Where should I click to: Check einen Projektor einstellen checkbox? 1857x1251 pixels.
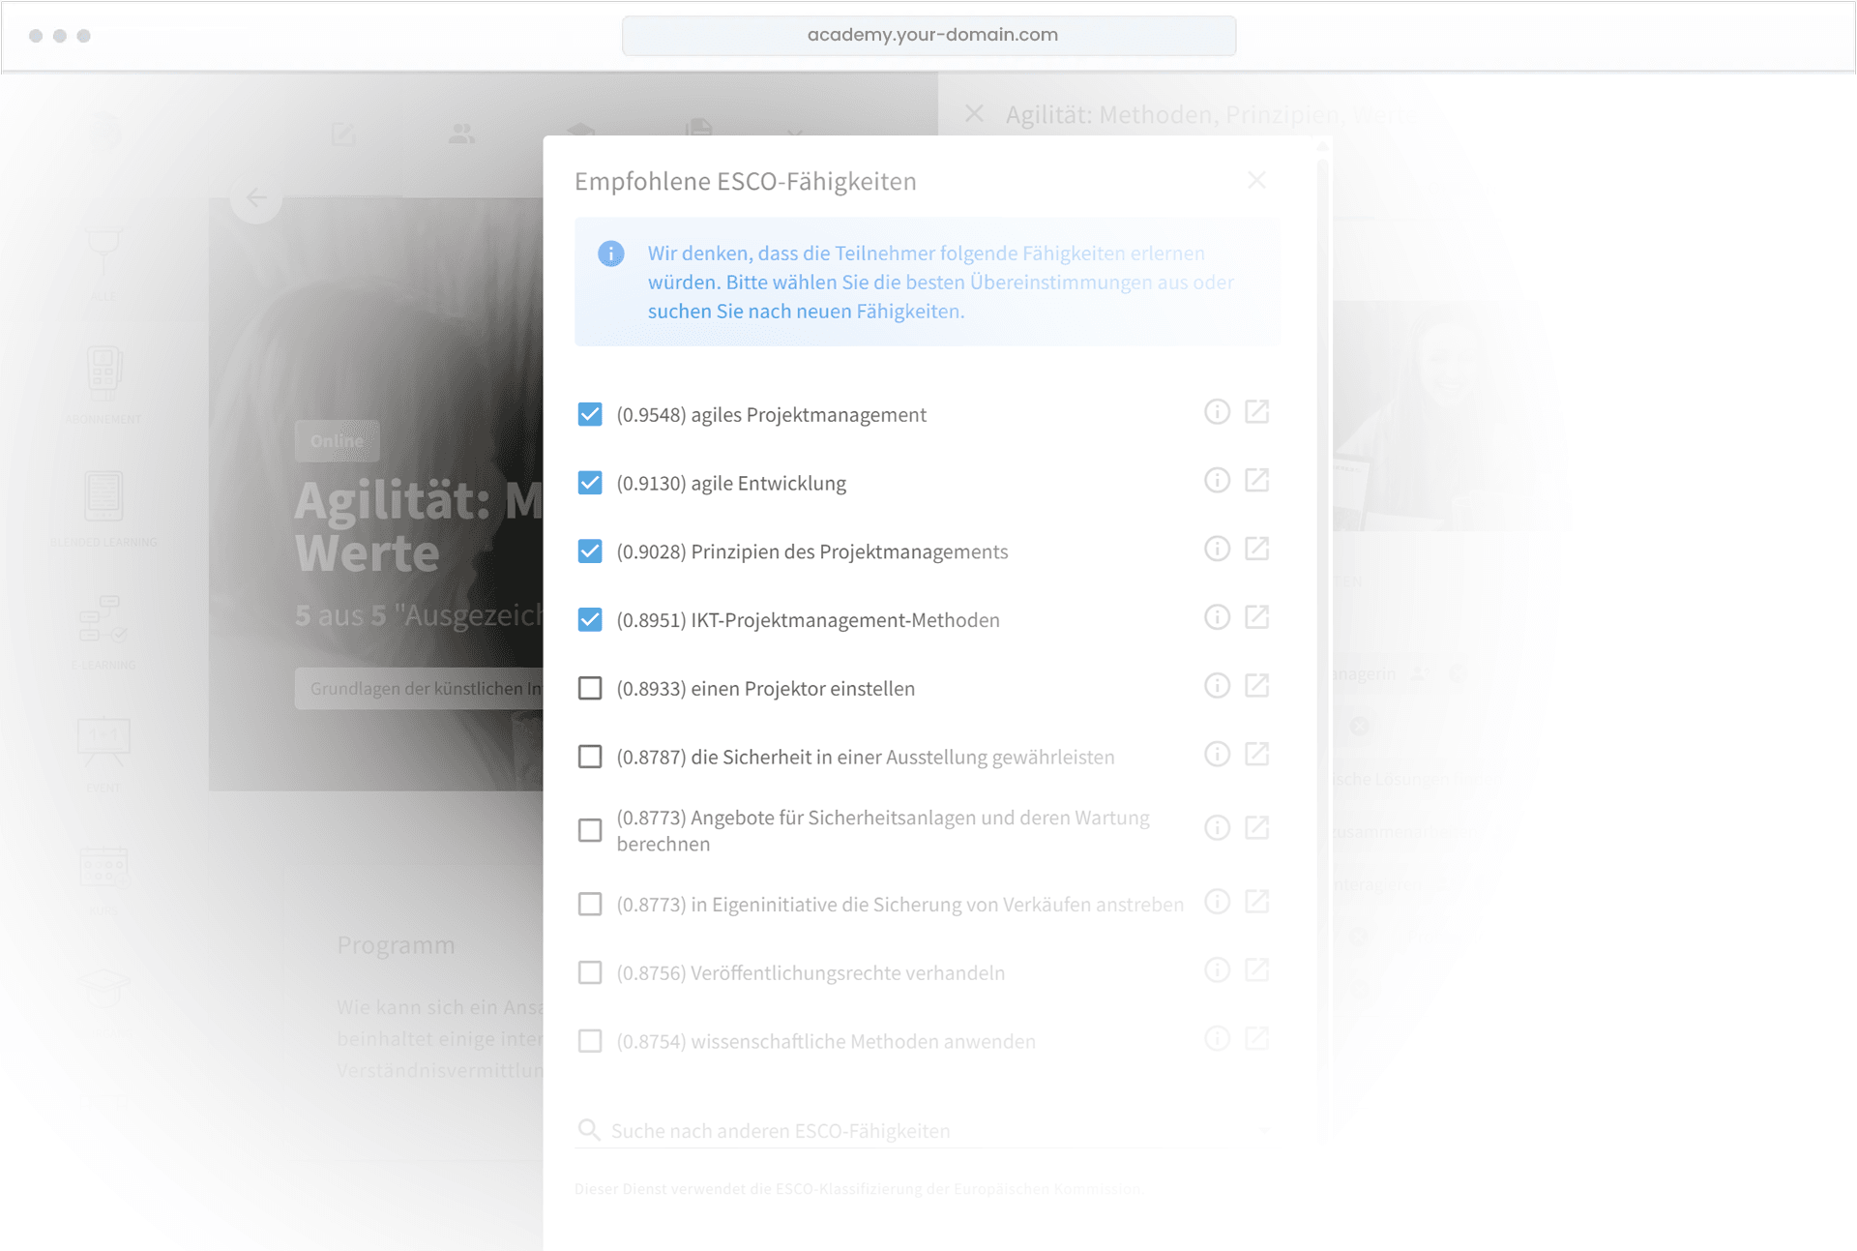coord(590,688)
